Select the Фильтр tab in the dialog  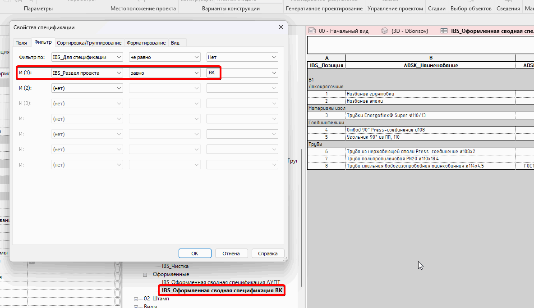coord(43,42)
